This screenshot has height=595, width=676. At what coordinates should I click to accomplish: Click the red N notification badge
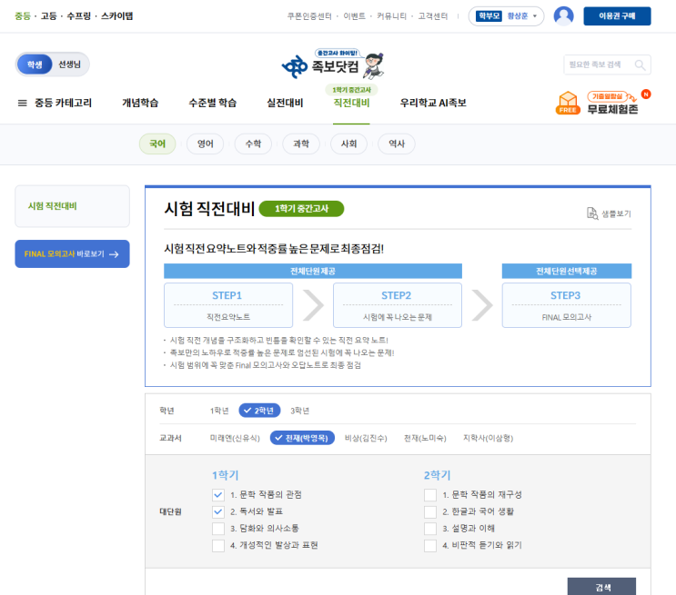pos(646,94)
